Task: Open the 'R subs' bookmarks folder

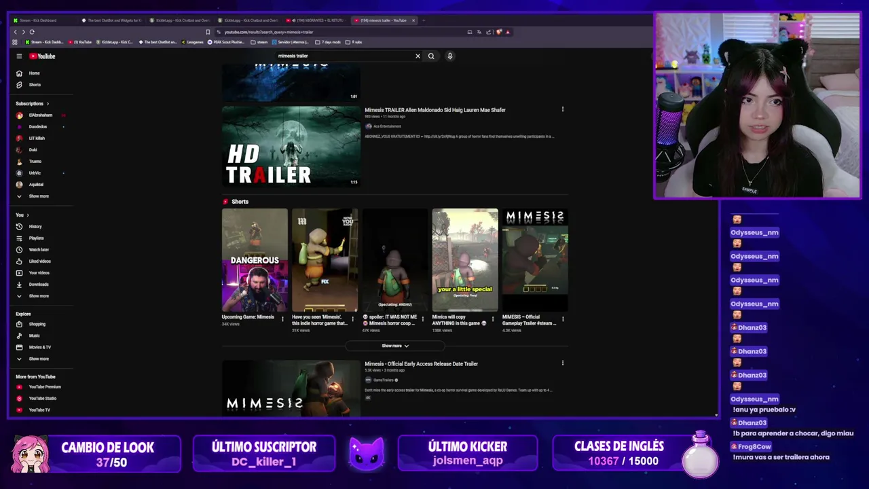Action: coord(354,42)
